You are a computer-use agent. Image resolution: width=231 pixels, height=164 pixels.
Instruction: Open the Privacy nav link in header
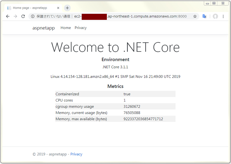81,28
